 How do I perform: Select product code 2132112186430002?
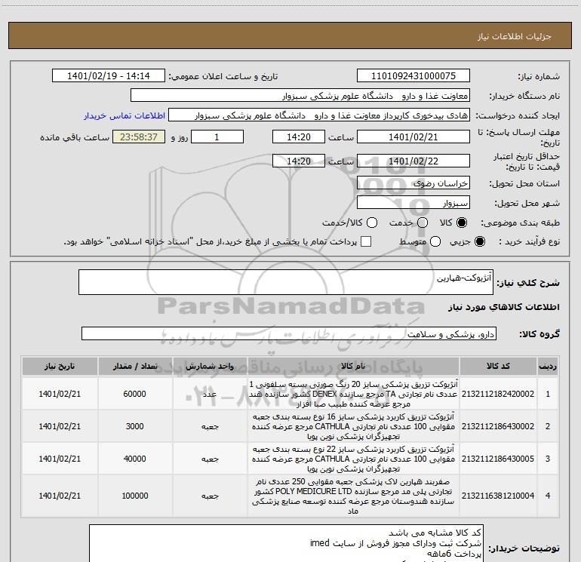(x=498, y=426)
